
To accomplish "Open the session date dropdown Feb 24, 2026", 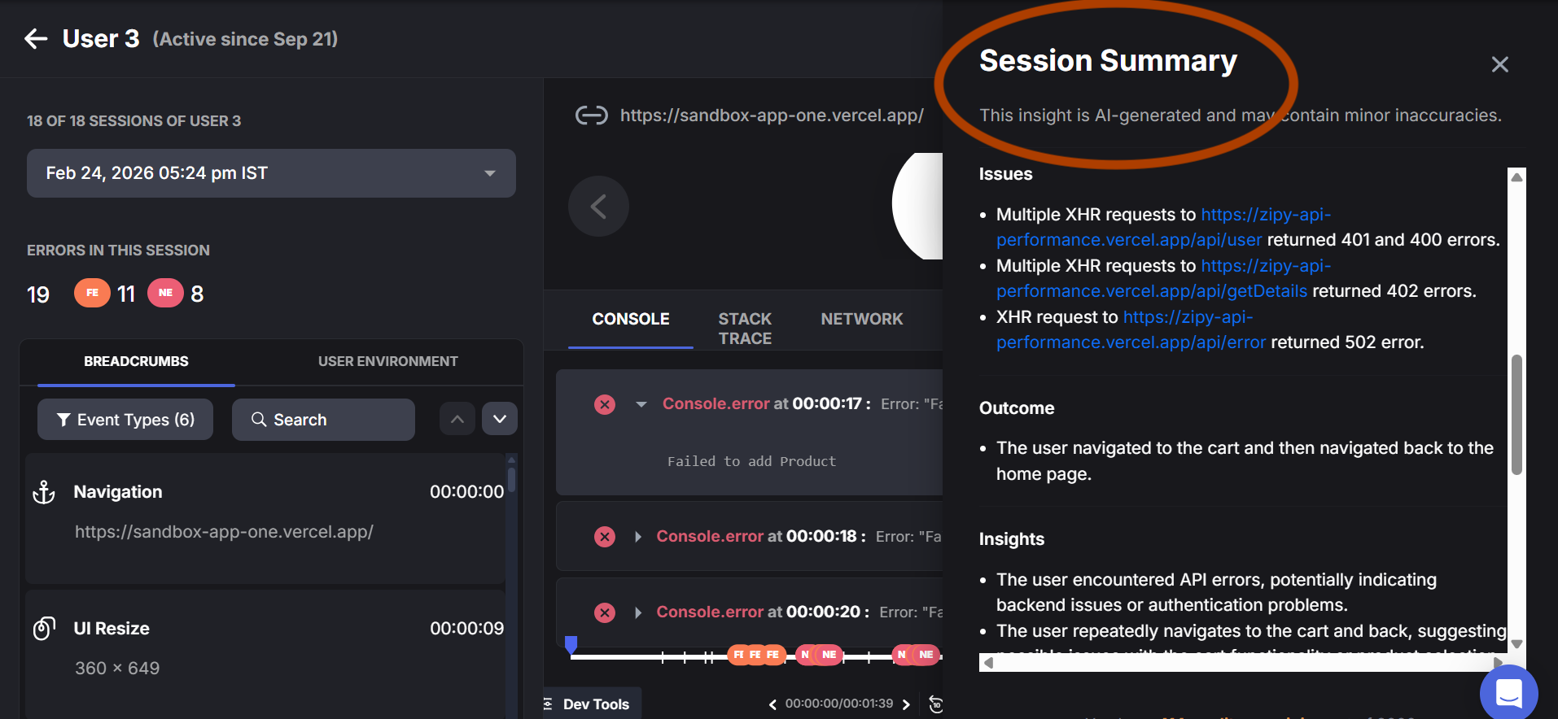I will tap(271, 173).
